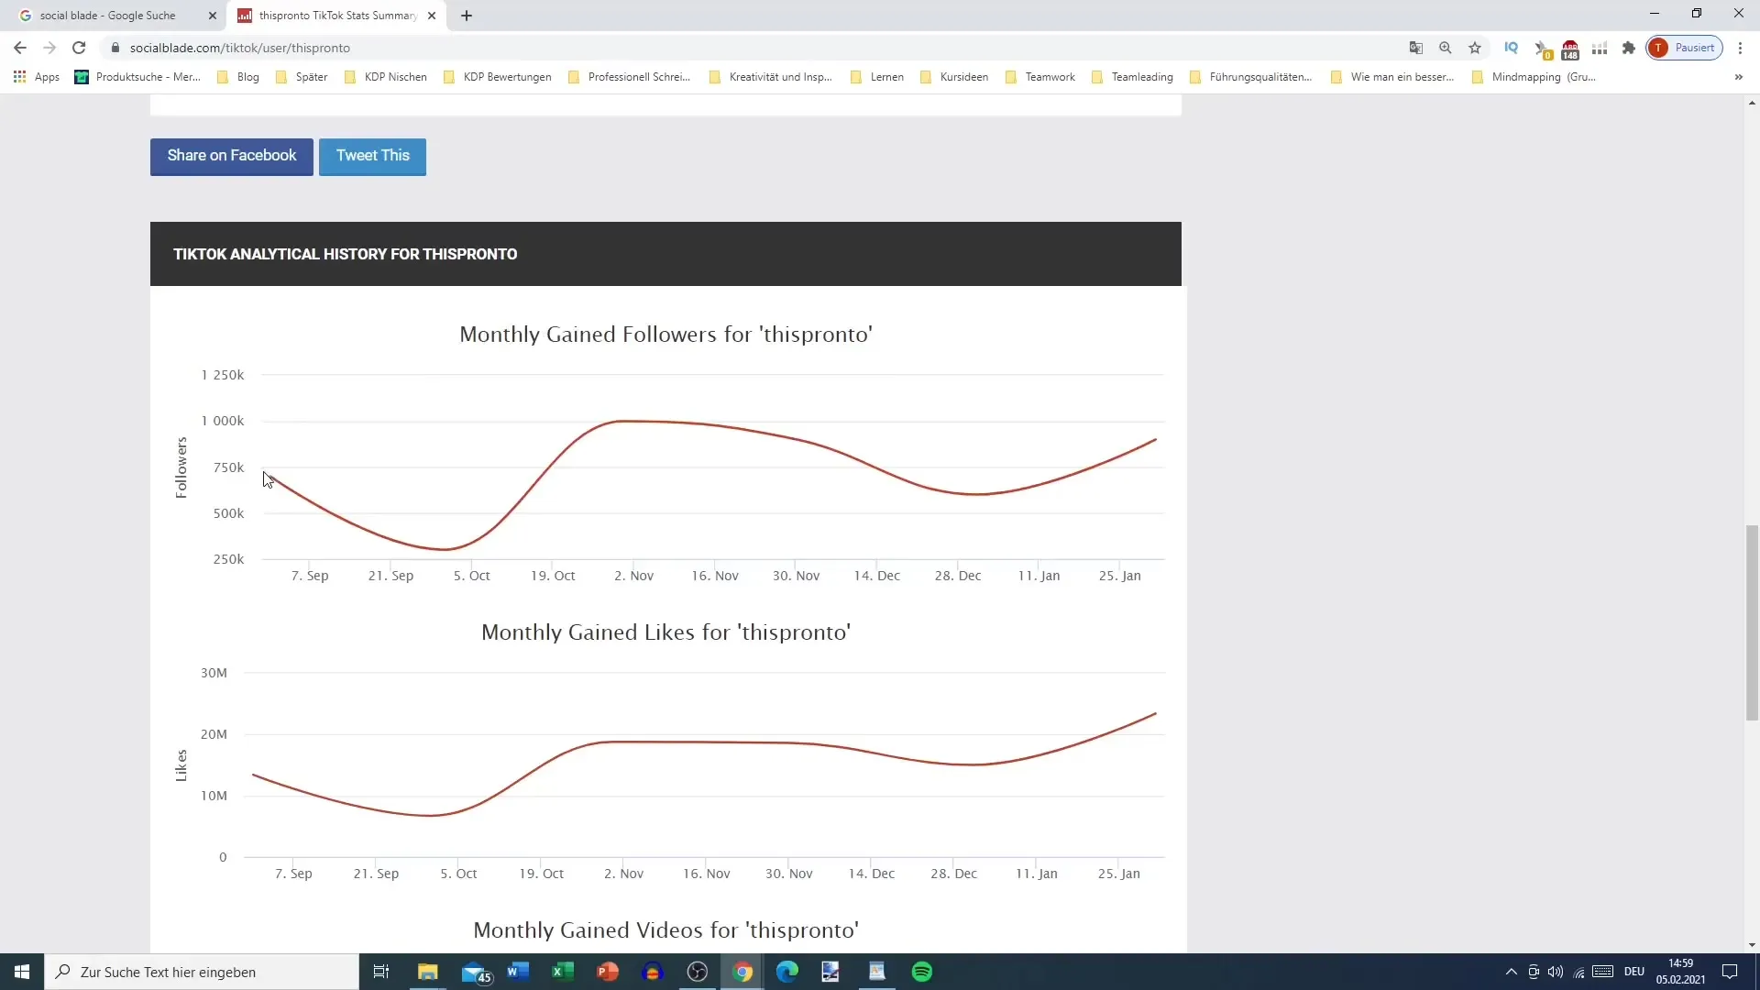Open Mindmapping (Gru... bookmark folder

pos(1534,77)
